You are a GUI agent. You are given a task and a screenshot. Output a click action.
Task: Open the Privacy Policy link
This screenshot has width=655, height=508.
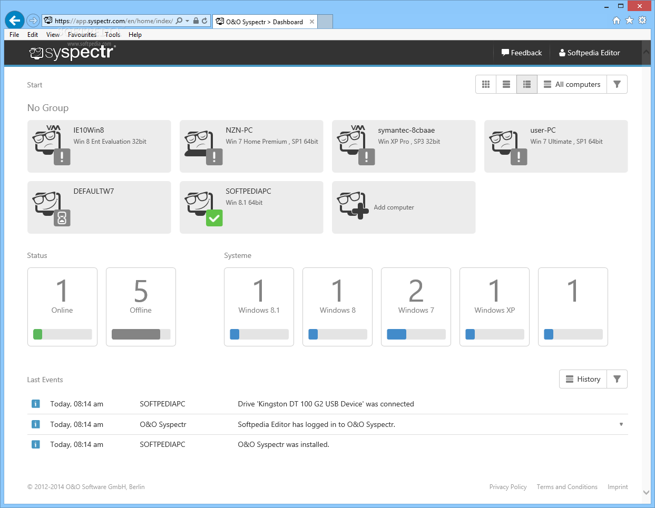coord(508,487)
